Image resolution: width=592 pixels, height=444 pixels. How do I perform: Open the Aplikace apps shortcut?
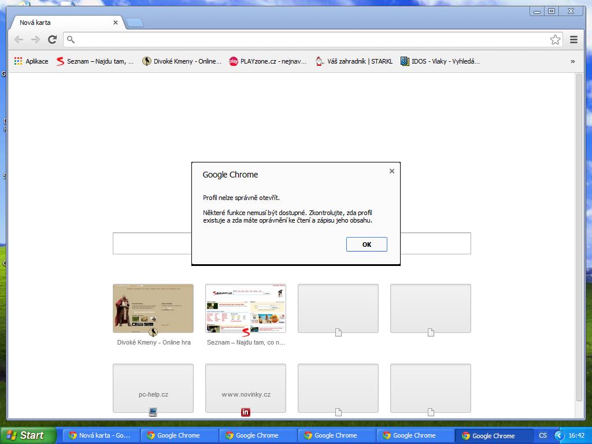[x=31, y=61]
